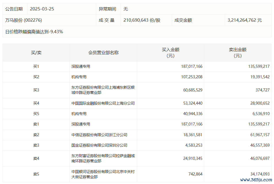The height and width of the screenshot is (184, 274).
Task: Click buy amount 742,864
Action: [195, 174]
